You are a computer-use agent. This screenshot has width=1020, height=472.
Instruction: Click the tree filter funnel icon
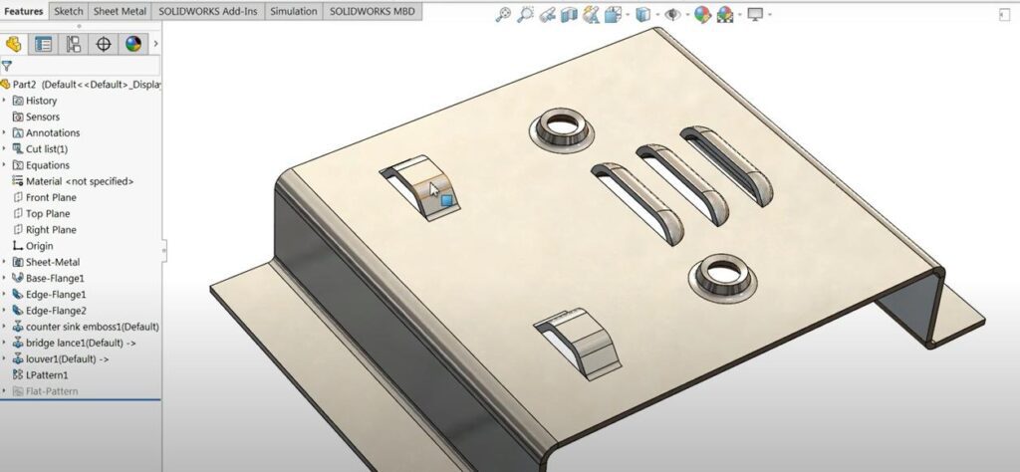pyautogui.click(x=7, y=66)
